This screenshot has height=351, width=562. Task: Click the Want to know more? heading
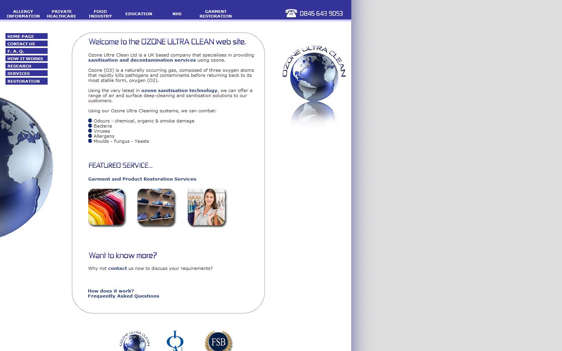click(x=123, y=255)
